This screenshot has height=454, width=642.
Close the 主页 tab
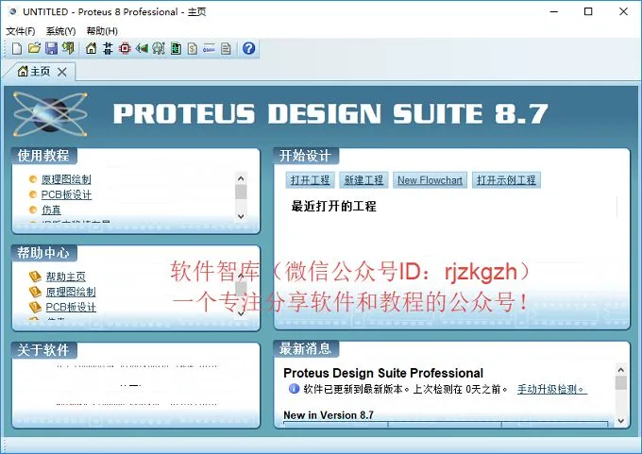coord(62,72)
